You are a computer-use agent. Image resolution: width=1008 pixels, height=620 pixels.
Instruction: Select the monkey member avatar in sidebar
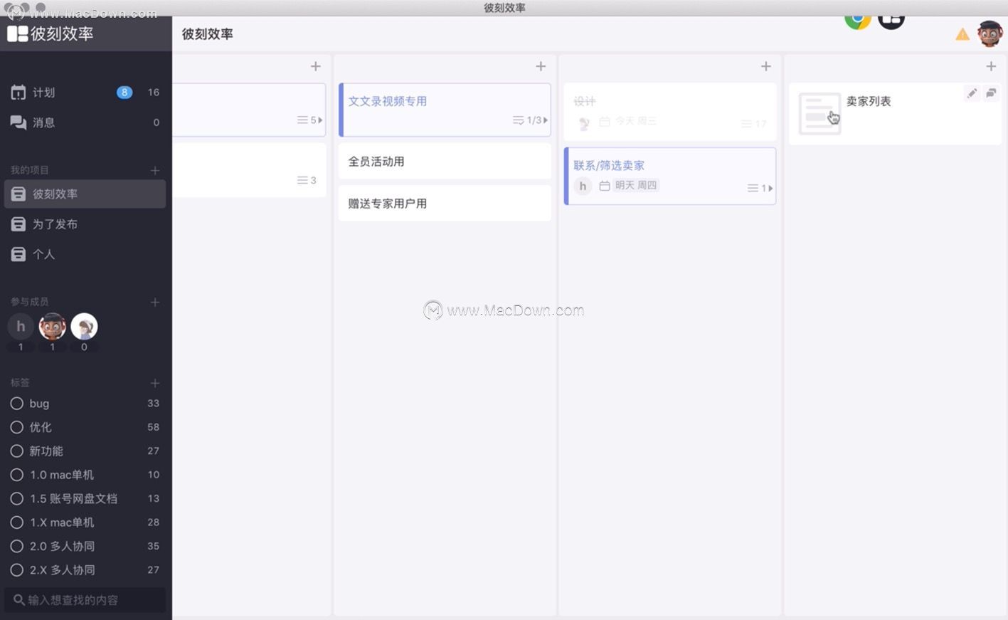53,326
